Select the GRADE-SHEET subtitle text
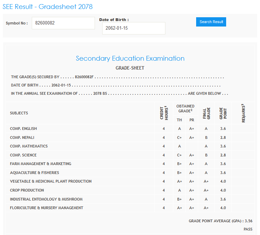 pyautogui.click(x=130, y=68)
